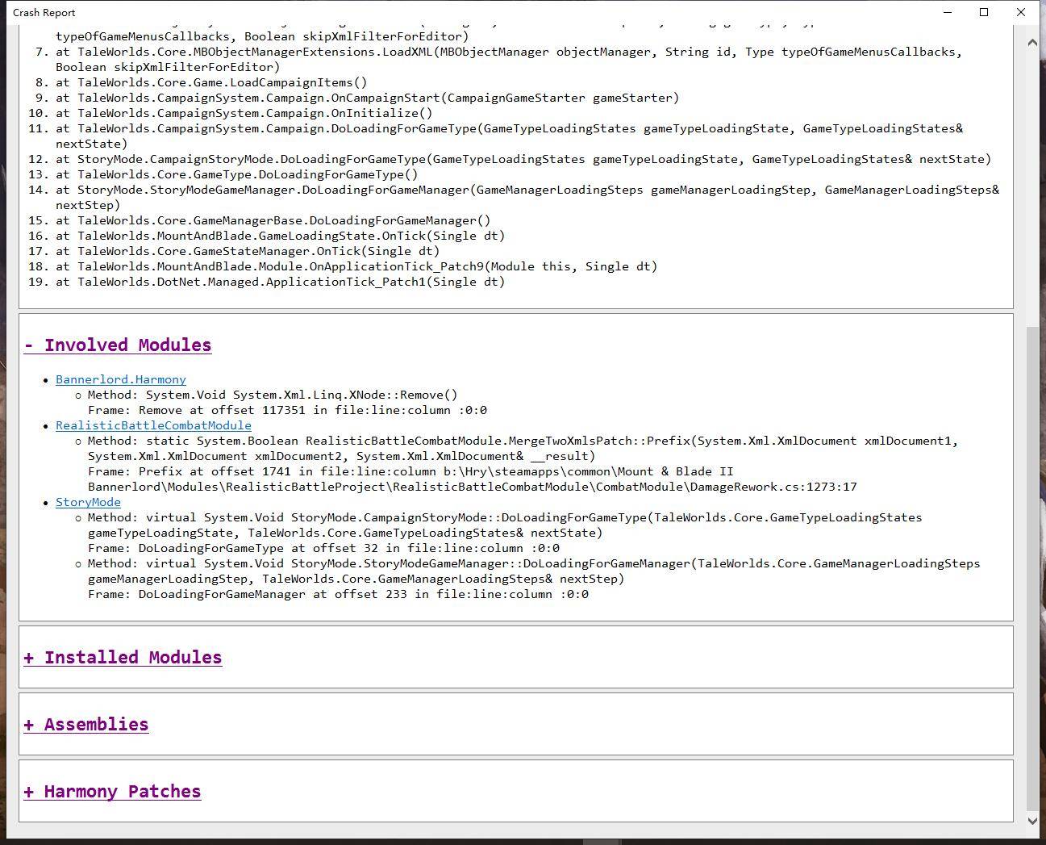The image size is (1046, 845).
Task: Click the scrollbar down arrow
Action: click(x=1032, y=821)
